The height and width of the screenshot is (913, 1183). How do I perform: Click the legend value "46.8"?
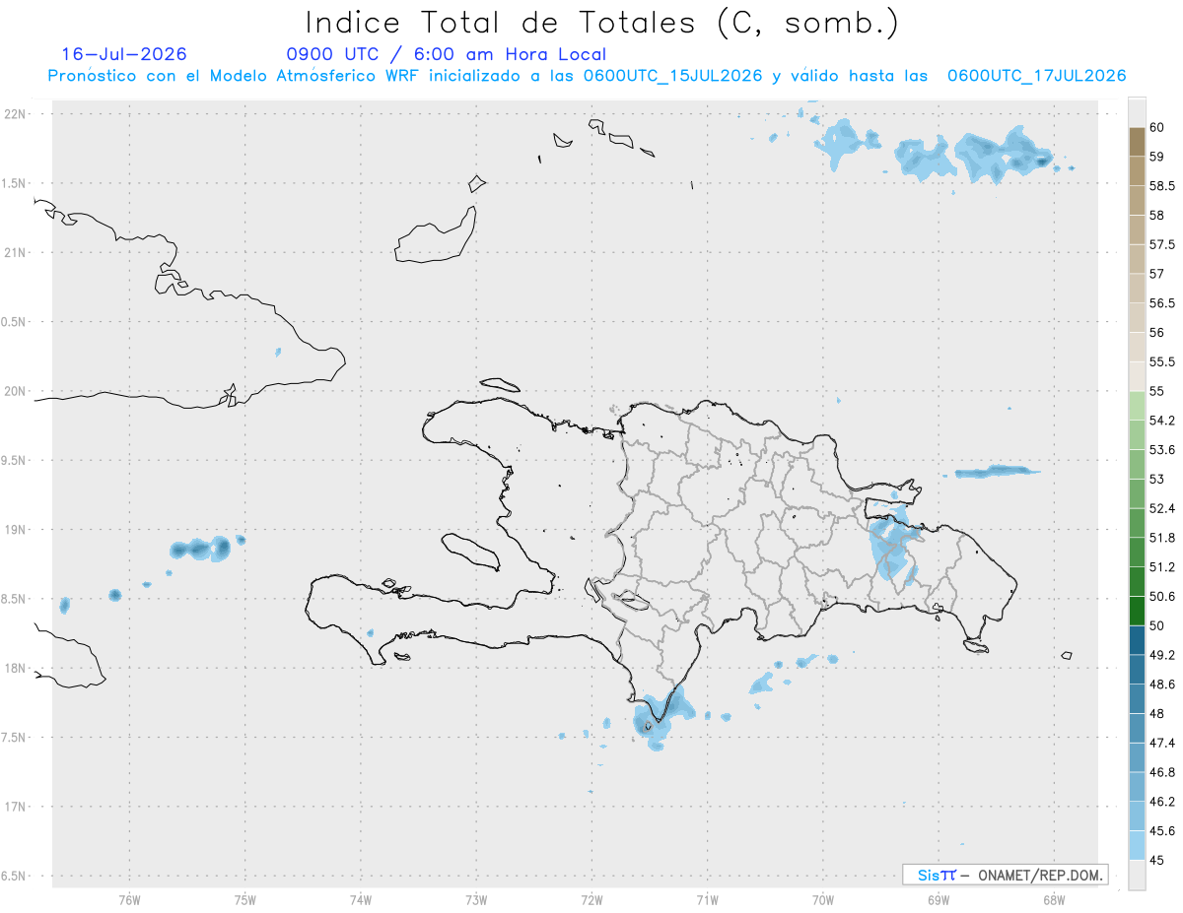click(x=1161, y=772)
